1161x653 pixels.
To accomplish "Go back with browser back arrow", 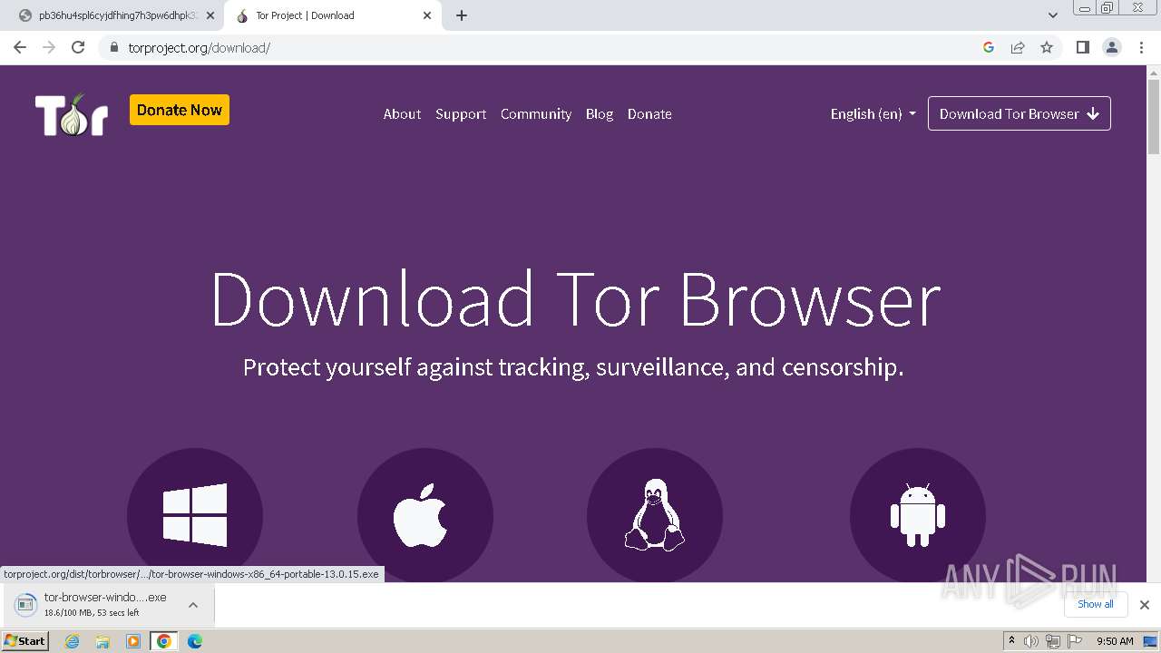I will click(20, 47).
